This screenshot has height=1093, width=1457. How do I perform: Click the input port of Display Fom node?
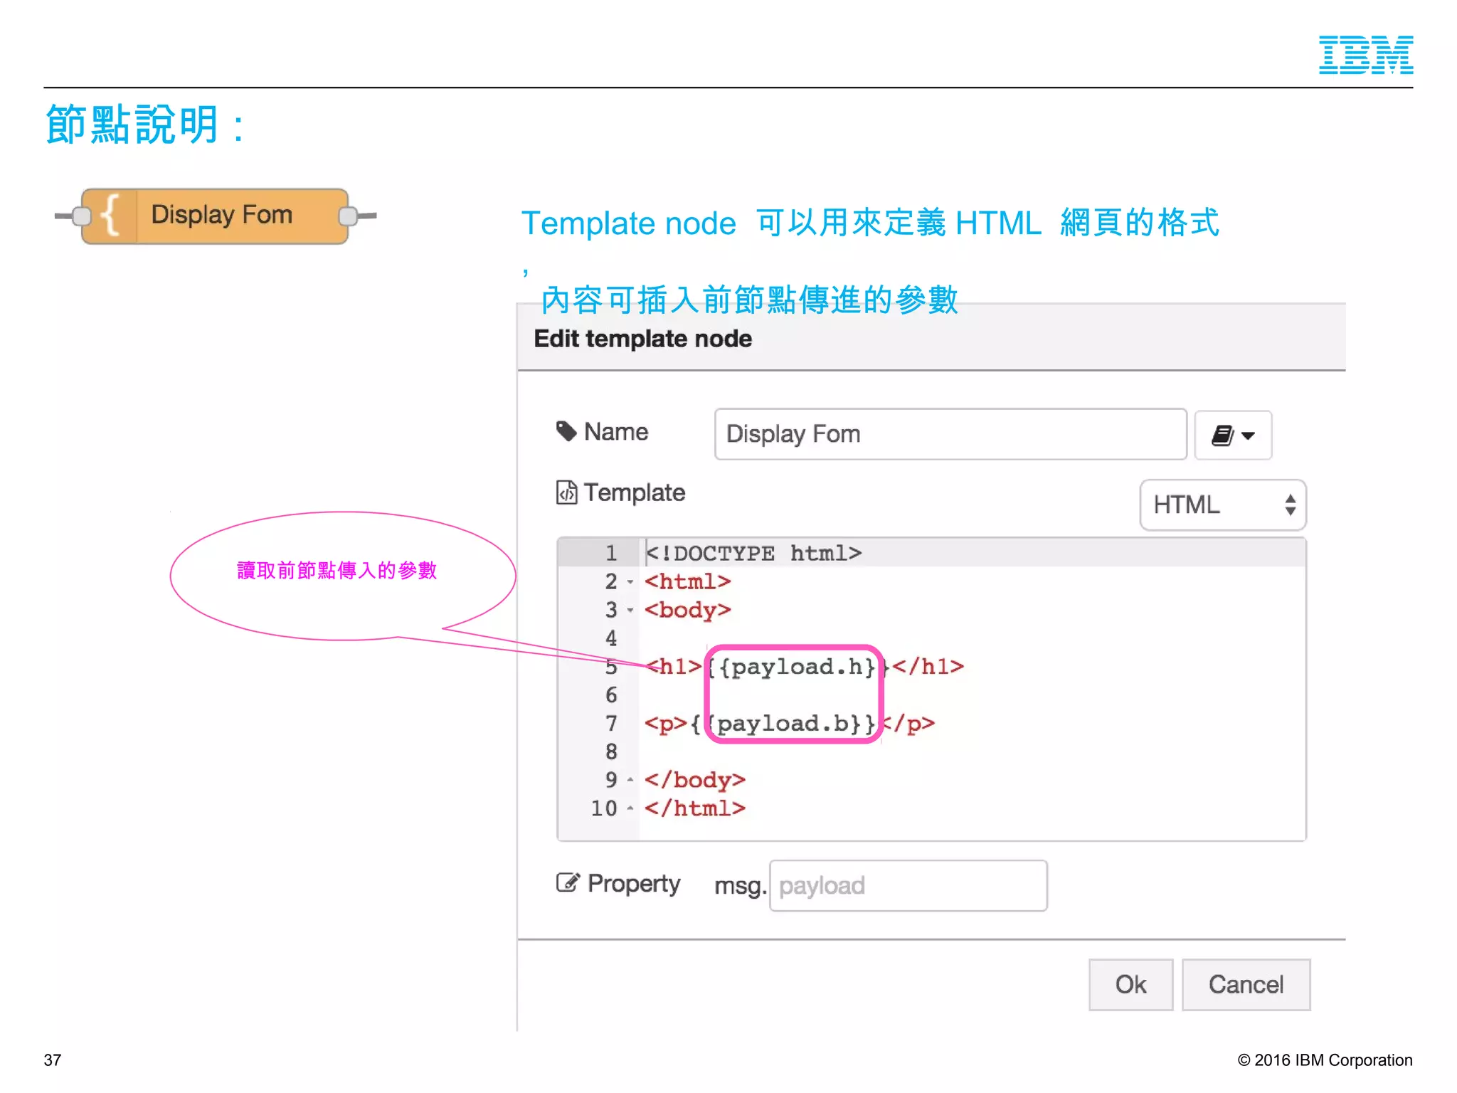tap(82, 216)
